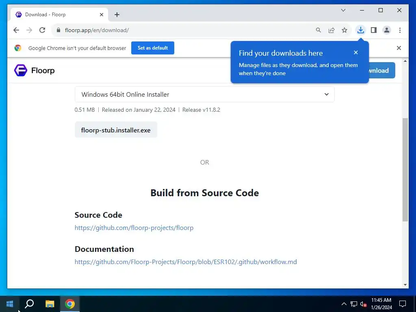Click the muted volume tray icon
Viewport: 416px width, 312px height.
click(x=363, y=304)
